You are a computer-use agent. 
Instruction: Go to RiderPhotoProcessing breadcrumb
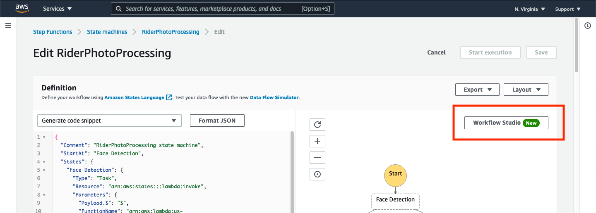[x=171, y=32]
